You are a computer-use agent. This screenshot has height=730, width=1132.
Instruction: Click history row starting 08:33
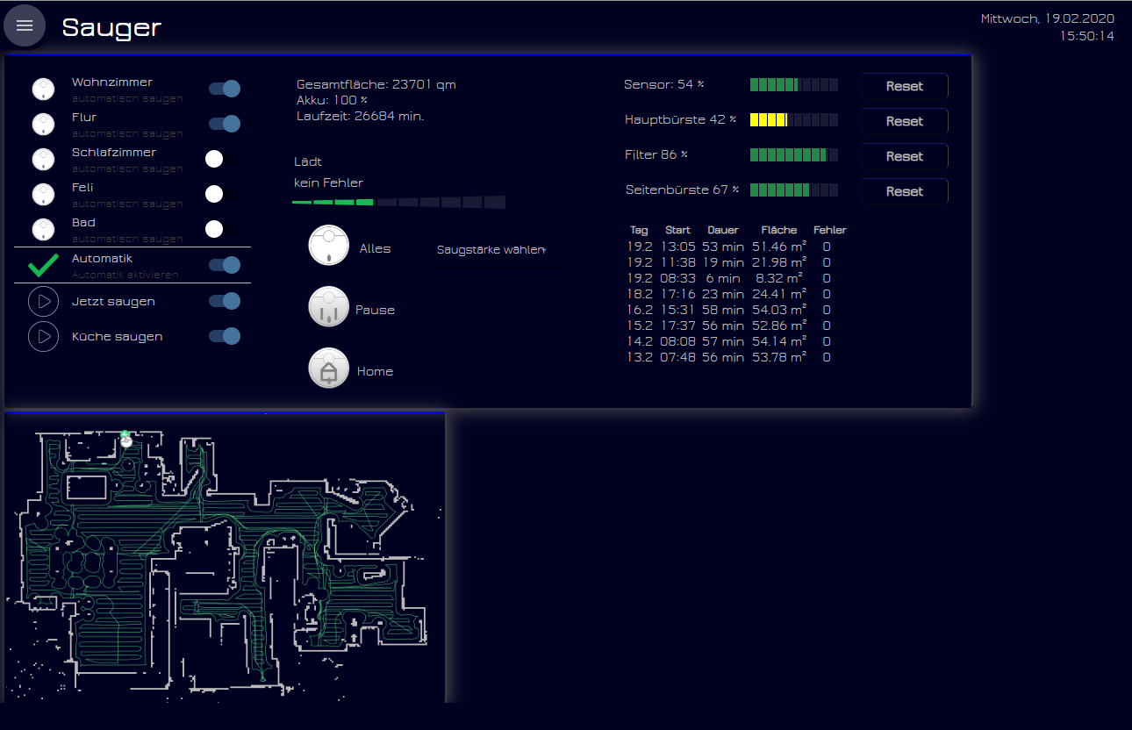click(x=729, y=278)
